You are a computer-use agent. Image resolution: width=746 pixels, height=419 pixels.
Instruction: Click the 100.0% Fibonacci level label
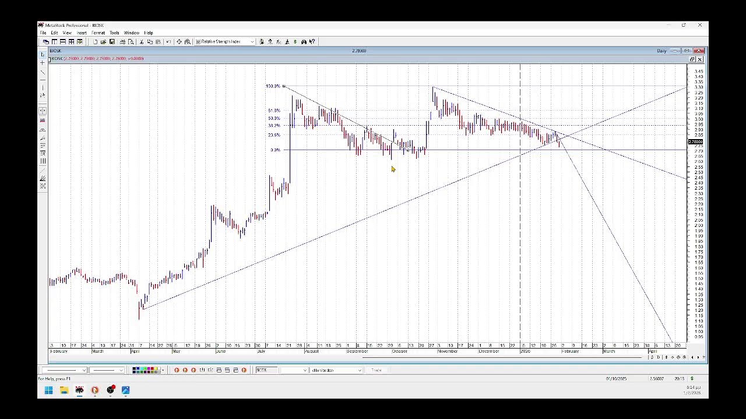point(273,86)
